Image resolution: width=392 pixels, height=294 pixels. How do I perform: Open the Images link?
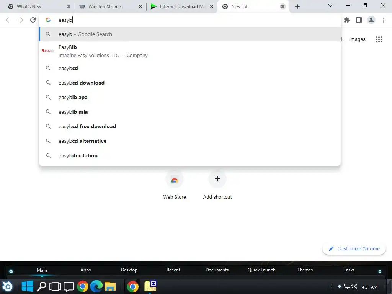[x=357, y=39]
